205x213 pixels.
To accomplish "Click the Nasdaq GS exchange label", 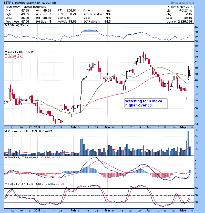I will coord(49,3).
